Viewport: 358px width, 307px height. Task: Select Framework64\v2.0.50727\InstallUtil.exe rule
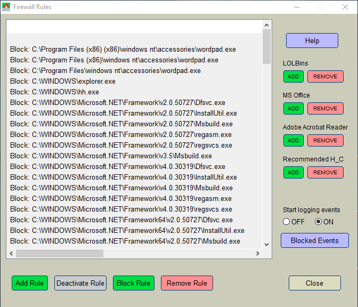(x=127, y=230)
